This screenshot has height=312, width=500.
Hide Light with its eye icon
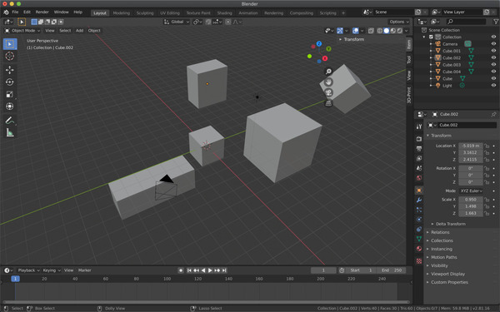[x=493, y=86]
